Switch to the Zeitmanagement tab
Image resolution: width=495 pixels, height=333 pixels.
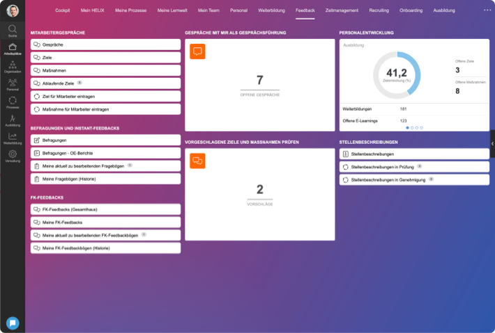tap(342, 10)
